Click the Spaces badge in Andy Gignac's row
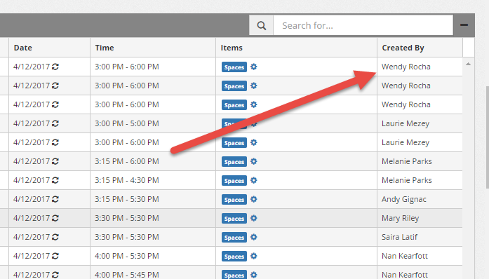The height and width of the screenshot is (279, 489). coord(234,200)
